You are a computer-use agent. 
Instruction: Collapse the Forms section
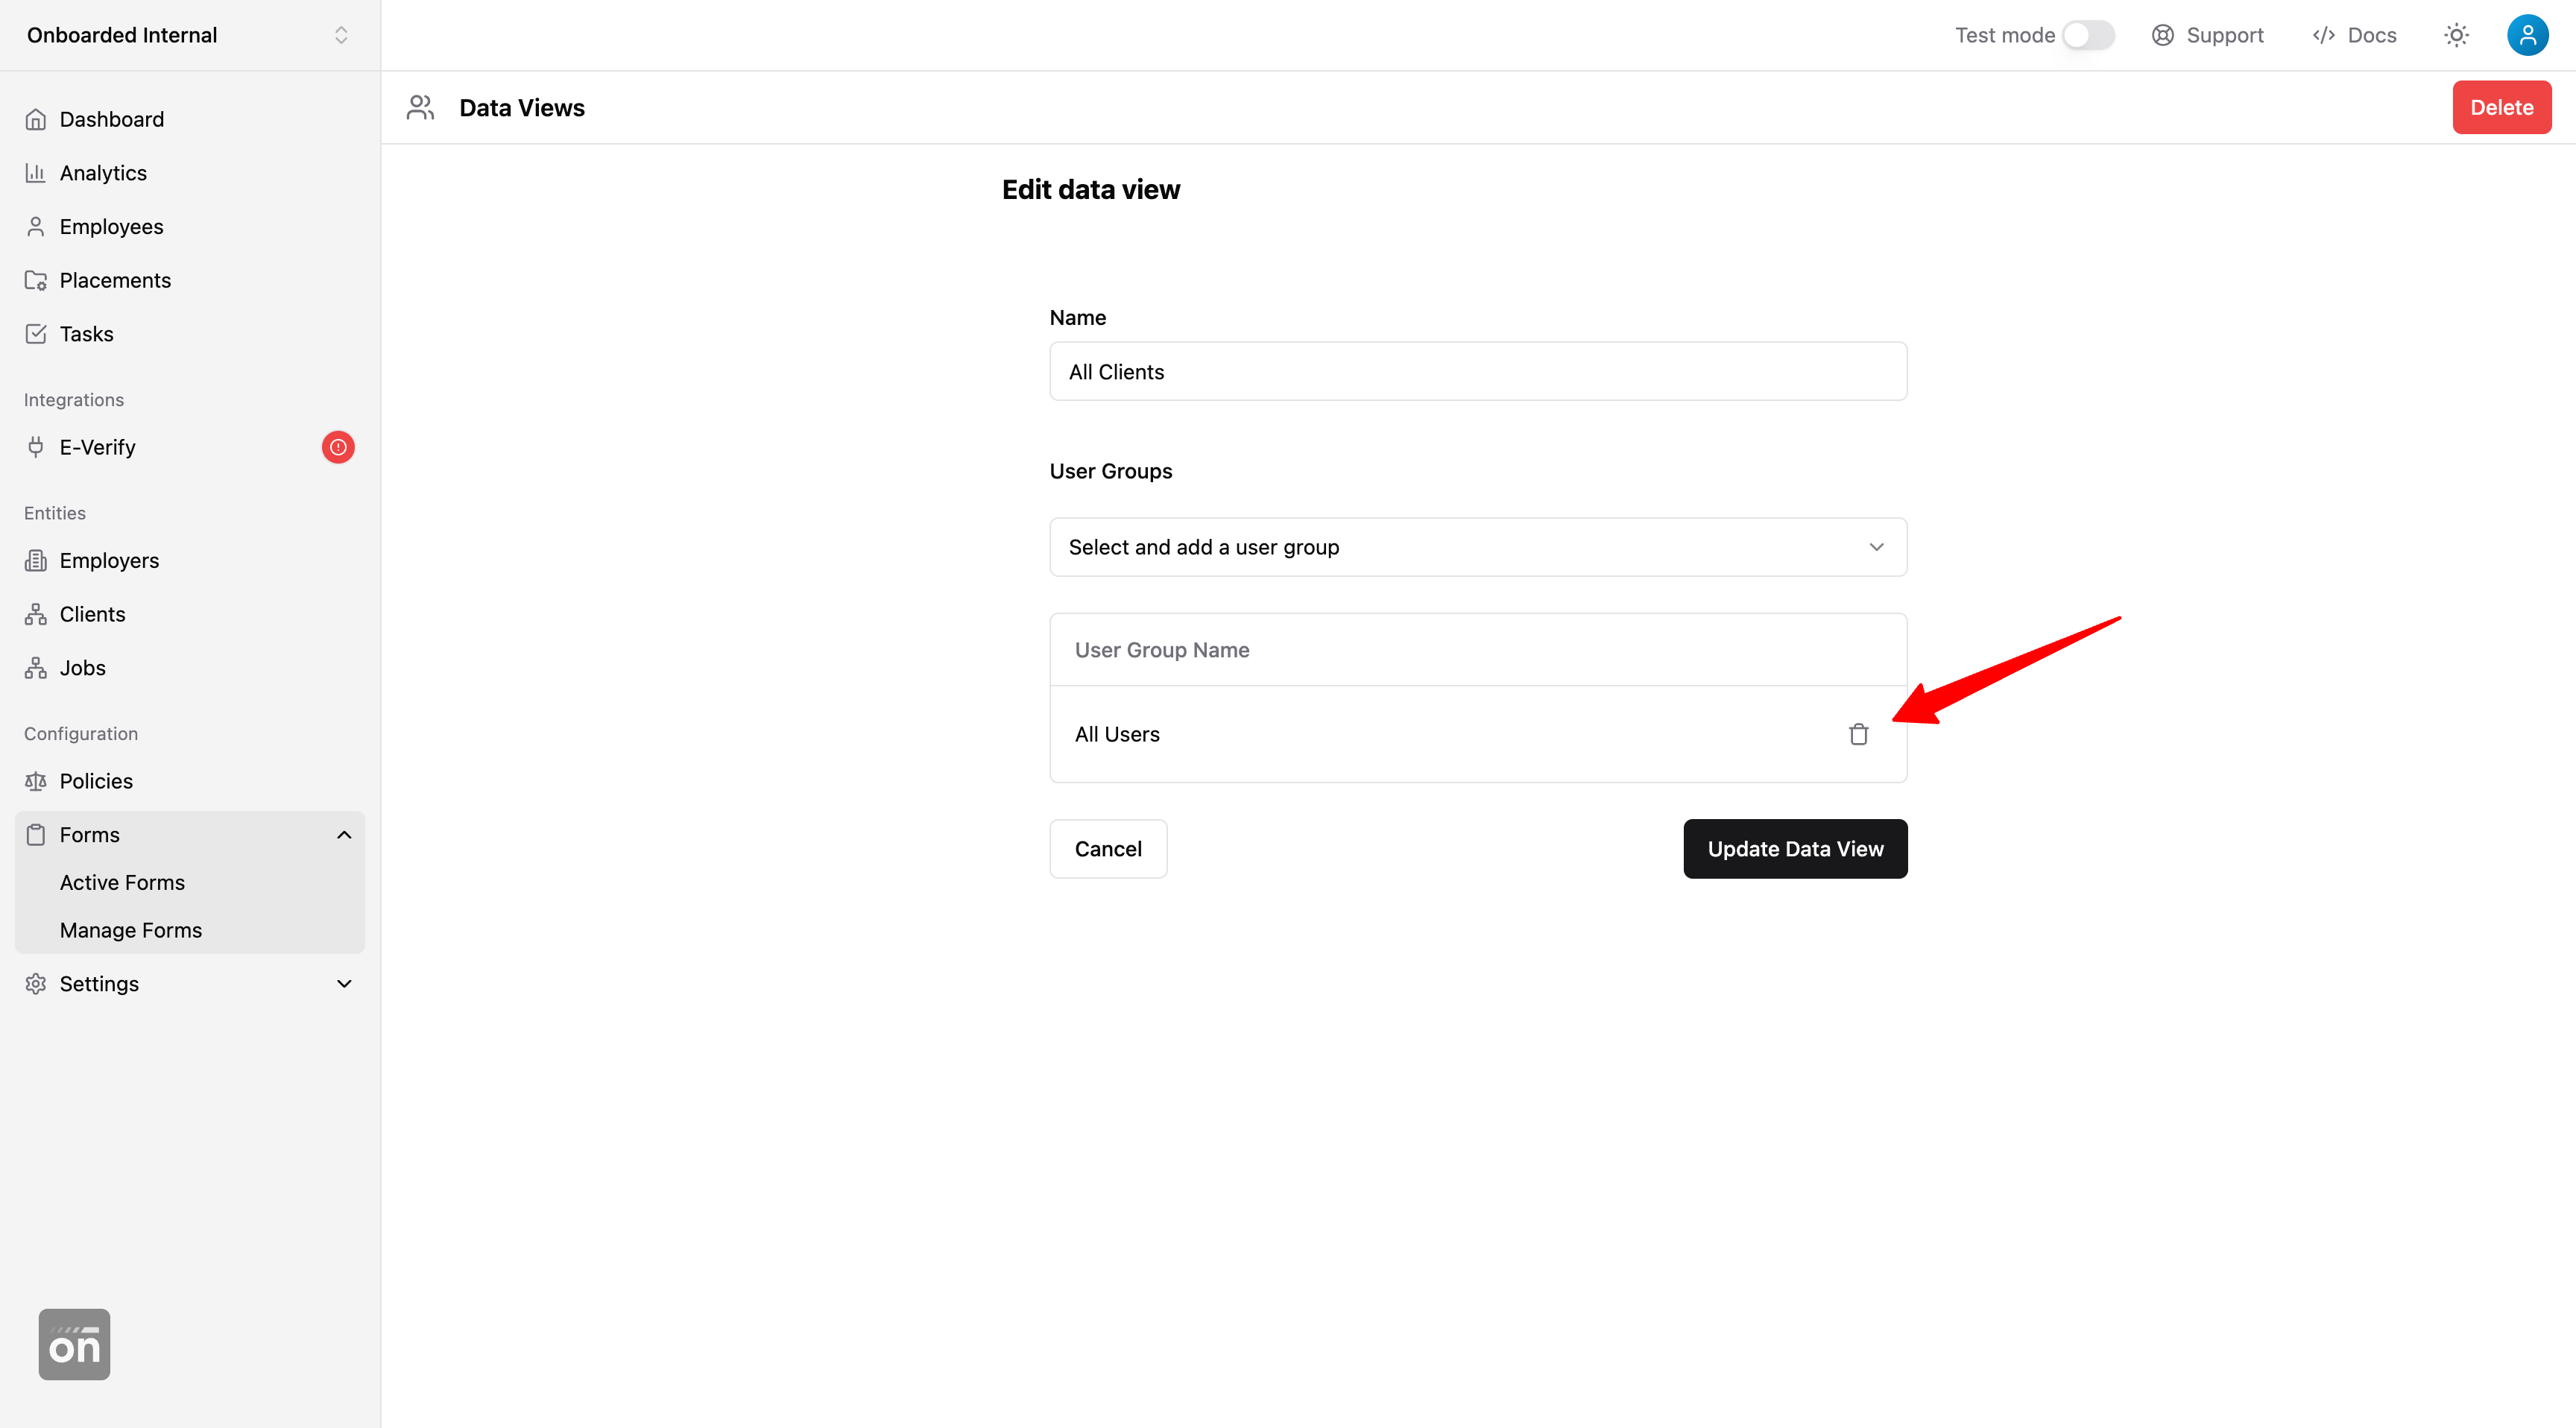344,835
